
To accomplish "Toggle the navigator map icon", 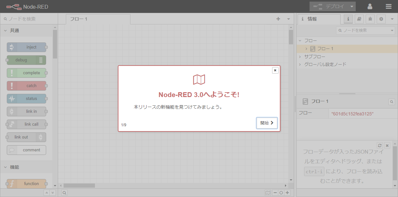I will [268, 193].
